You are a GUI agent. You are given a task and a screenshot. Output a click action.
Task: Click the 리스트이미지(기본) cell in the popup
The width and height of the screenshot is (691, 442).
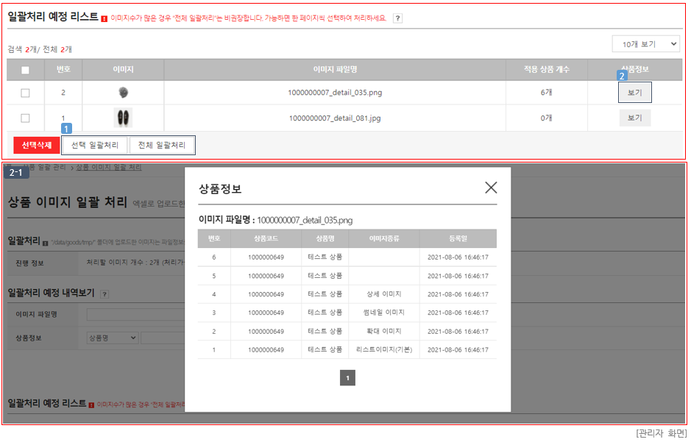point(384,349)
